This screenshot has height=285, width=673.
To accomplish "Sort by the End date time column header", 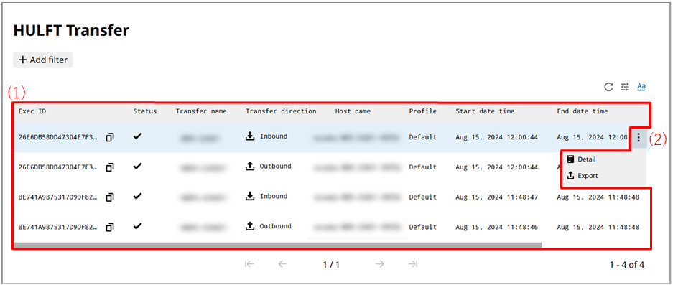I will tap(583, 111).
